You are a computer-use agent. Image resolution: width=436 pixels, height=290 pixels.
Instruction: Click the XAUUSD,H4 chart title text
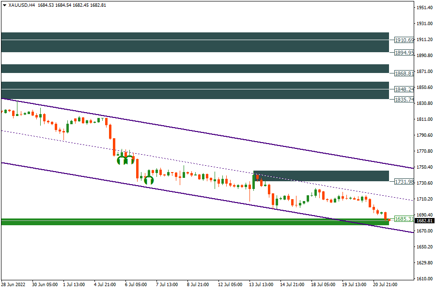[21, 5]
